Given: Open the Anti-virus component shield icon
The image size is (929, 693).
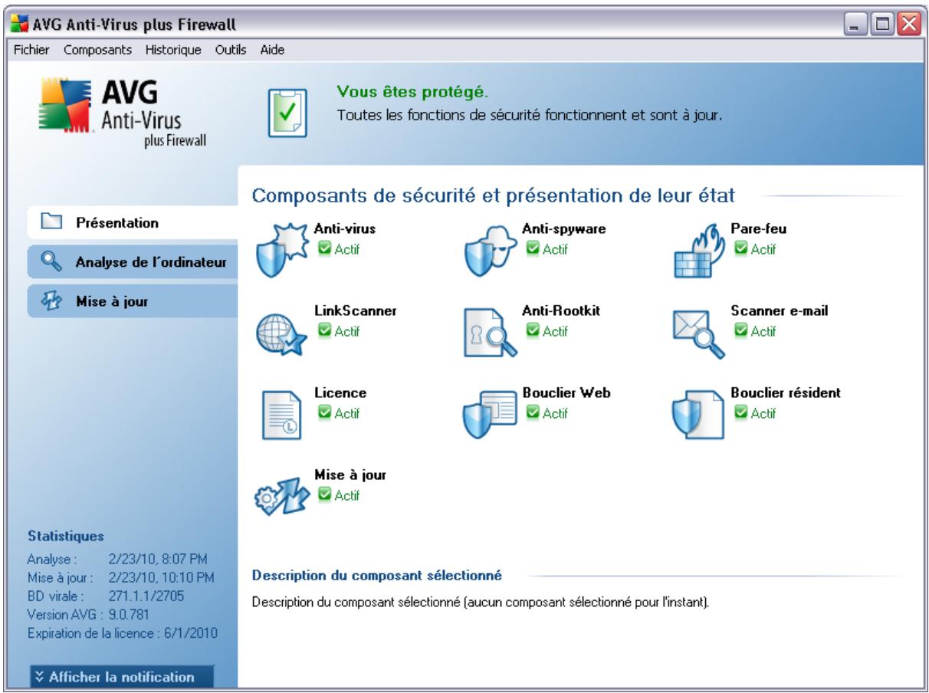Looking at the screenshot, I should (x=283, y=251).
